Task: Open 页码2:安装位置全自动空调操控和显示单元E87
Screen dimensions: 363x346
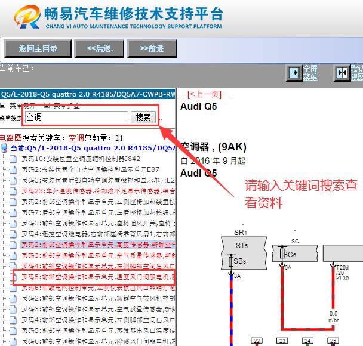Action: pos(91,170)
